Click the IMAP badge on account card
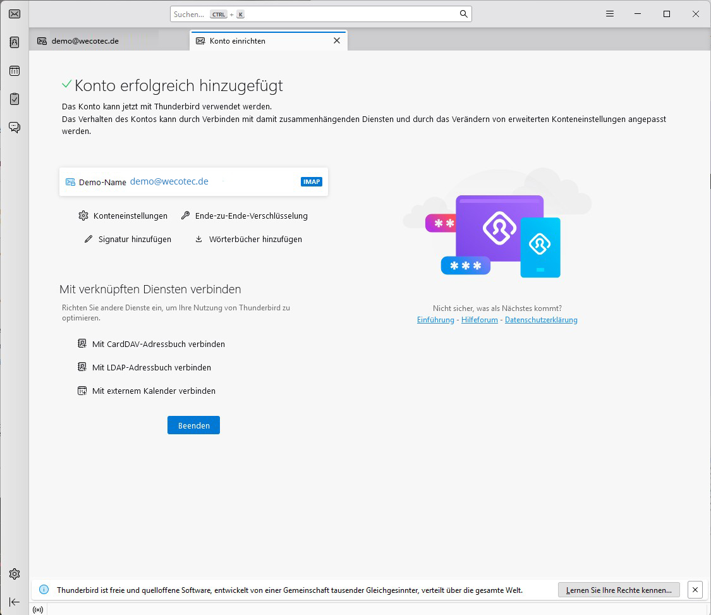Viewport: 711px width, 615px height. click(312, 181)
